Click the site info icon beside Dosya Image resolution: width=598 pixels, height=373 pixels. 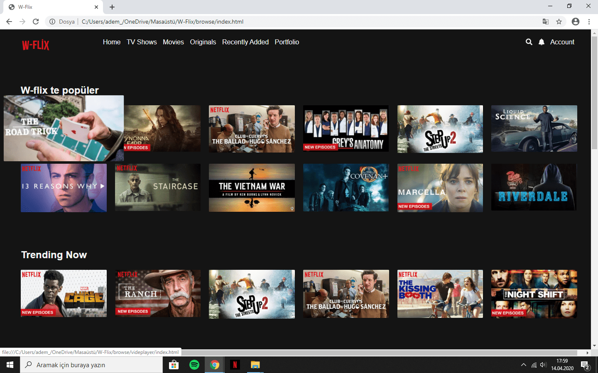click(52, 22)
